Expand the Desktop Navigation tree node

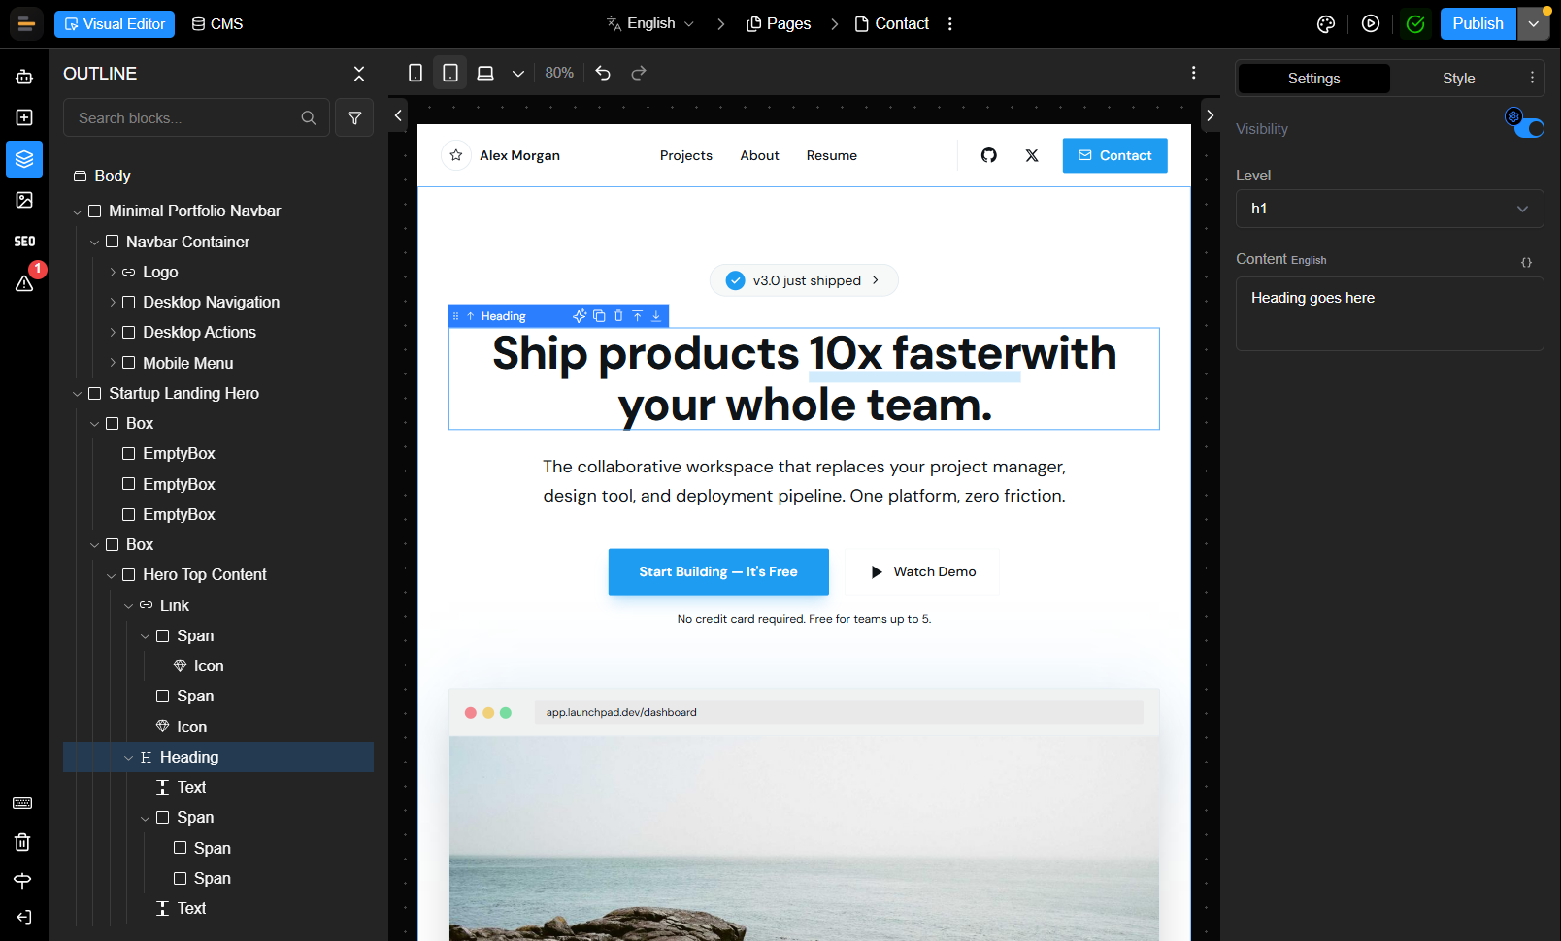pos(113,303)
